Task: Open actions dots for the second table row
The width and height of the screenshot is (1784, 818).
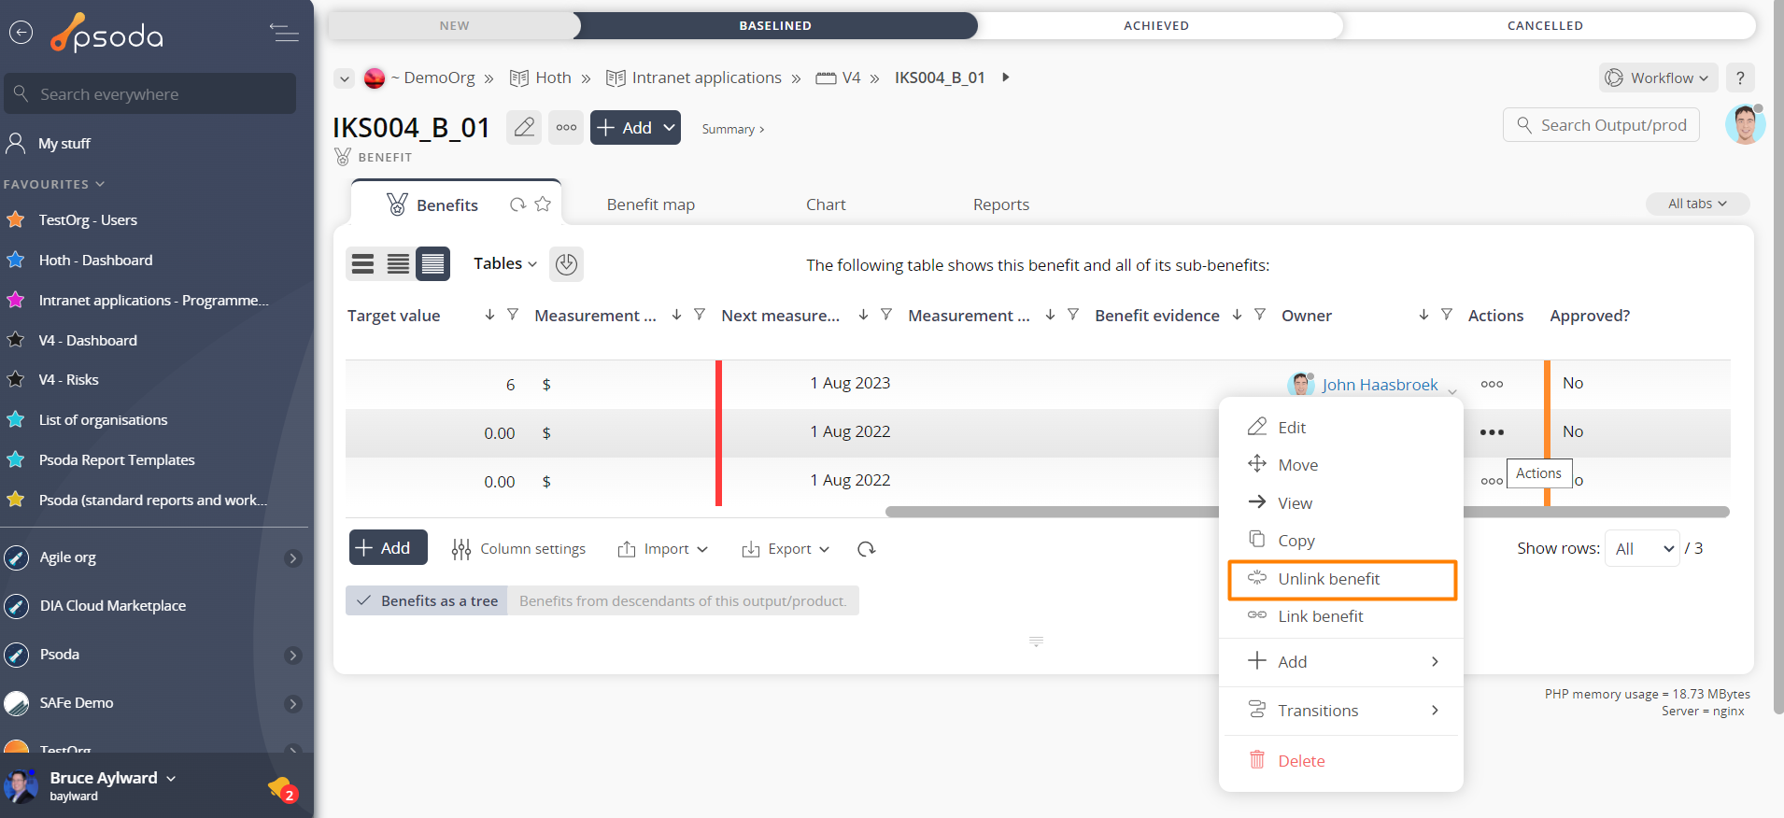Action: 1492,432
